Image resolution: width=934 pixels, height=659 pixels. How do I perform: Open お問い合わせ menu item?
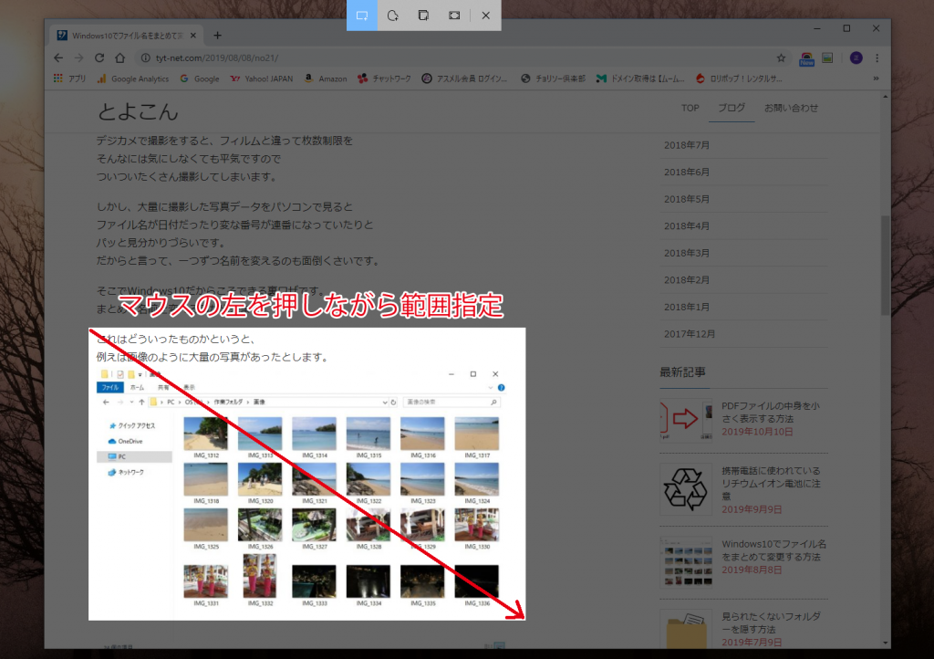click(x=791, y=108)
